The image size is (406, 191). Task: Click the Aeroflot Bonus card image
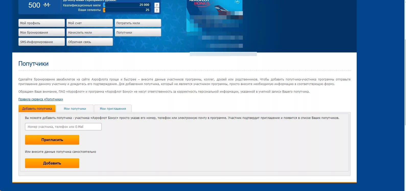pos(215,16)
